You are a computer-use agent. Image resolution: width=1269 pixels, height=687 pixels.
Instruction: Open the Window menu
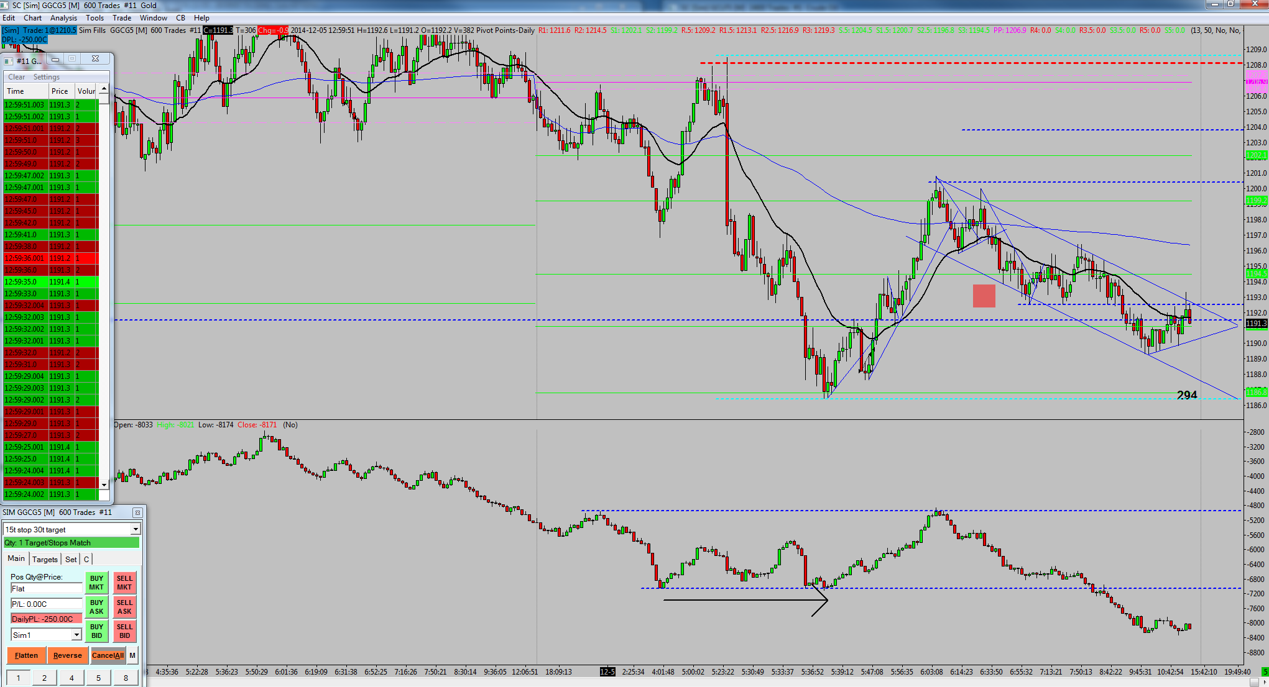[x=154, y=18]
